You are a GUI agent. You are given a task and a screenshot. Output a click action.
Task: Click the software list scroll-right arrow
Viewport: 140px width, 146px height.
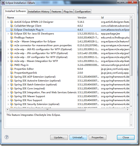click(128, 109)
